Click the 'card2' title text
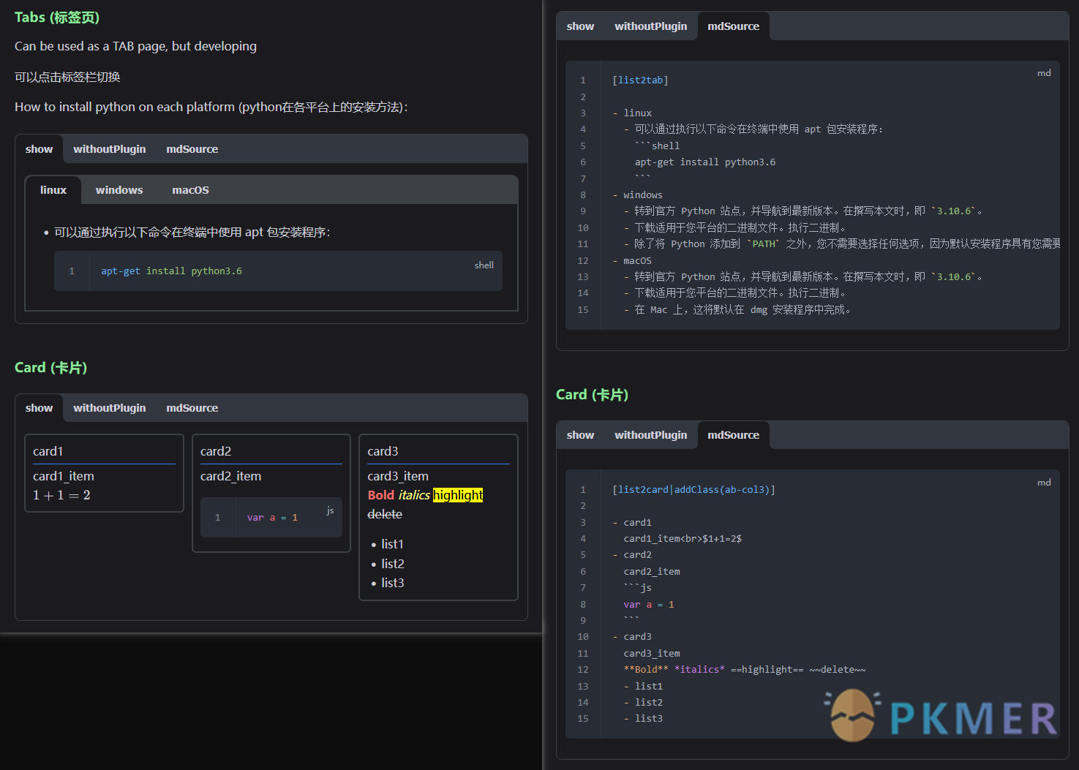Screen dimensions: 1079x770 tap(216, 452)
